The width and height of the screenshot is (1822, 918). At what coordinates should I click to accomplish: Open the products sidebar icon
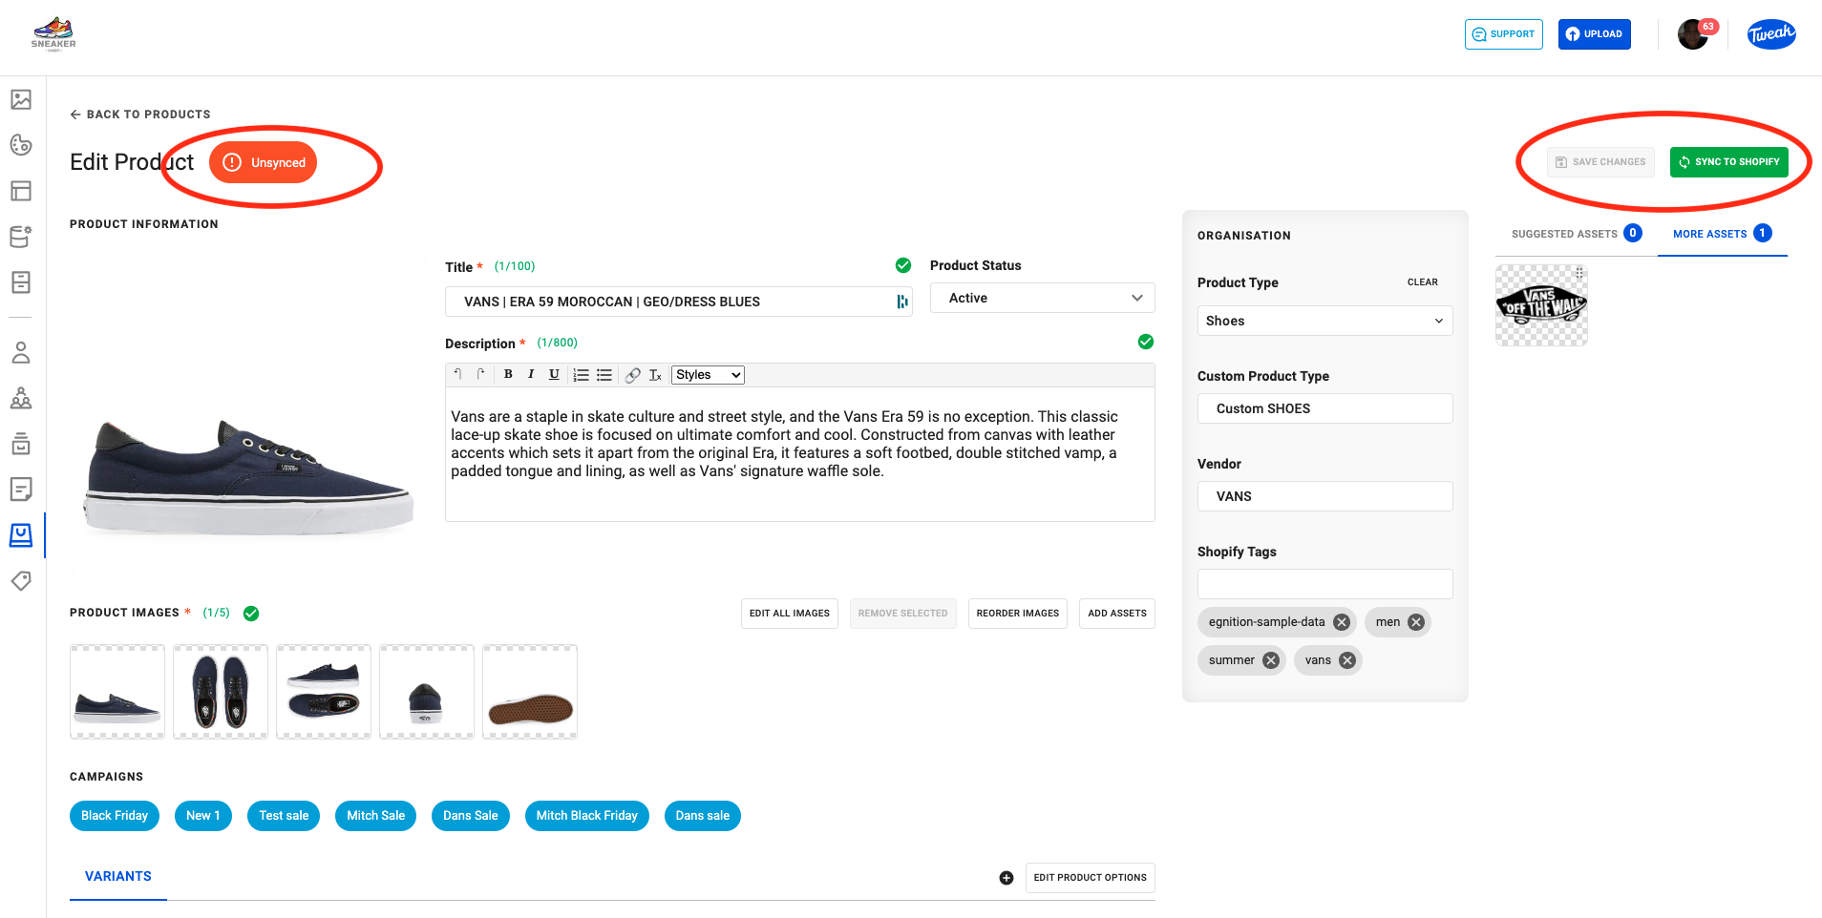[x=21, y=535]
